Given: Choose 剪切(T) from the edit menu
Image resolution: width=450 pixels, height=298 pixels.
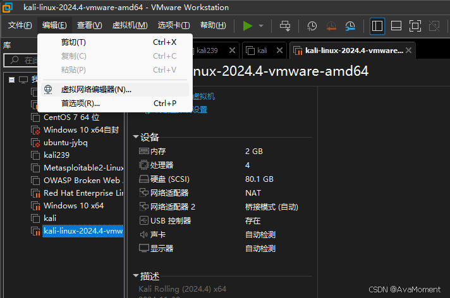Looking at the screenshot, I should pyautogui.click(x=115, y=42).
